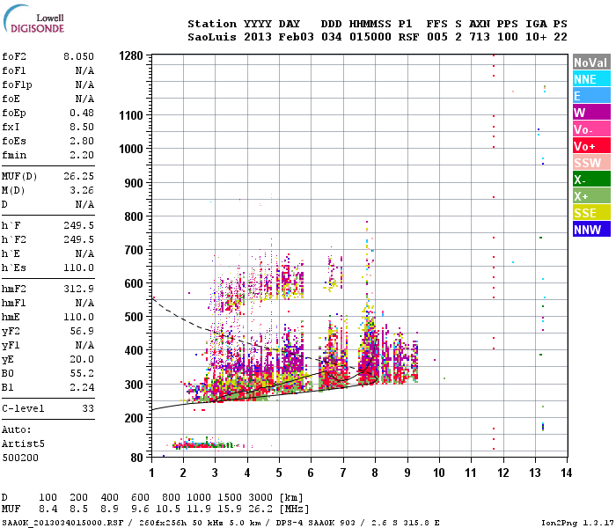Click the MUF 8.4 table value

point(48,510)
